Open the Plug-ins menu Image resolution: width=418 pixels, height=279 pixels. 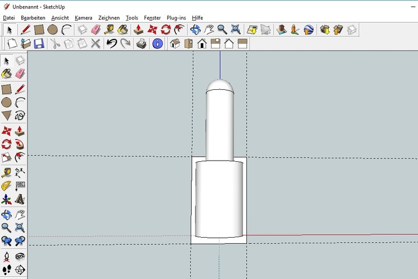pyautogui.click(x=176, y=18)
